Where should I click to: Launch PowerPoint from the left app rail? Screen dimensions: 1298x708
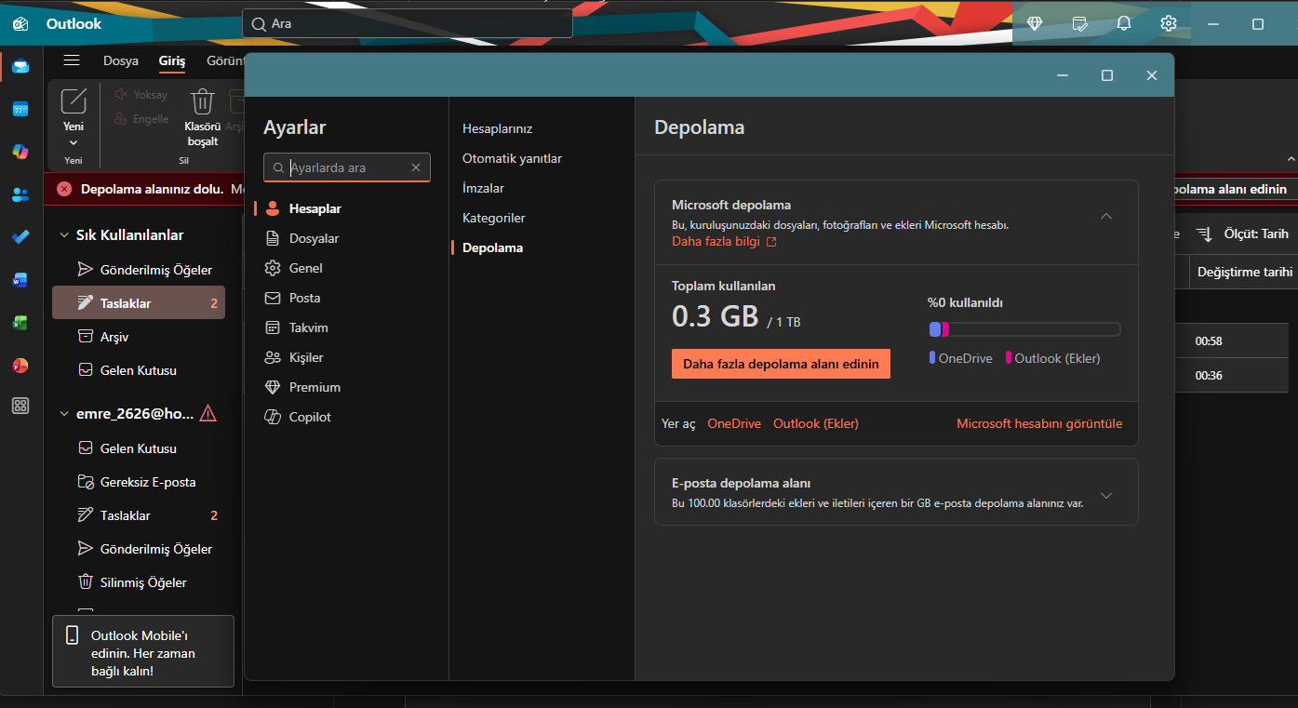[20, 366]
